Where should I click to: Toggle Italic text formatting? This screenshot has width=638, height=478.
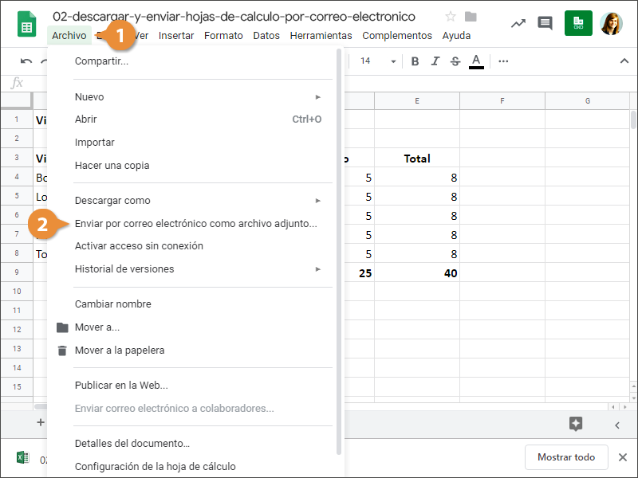click(435, 61)
